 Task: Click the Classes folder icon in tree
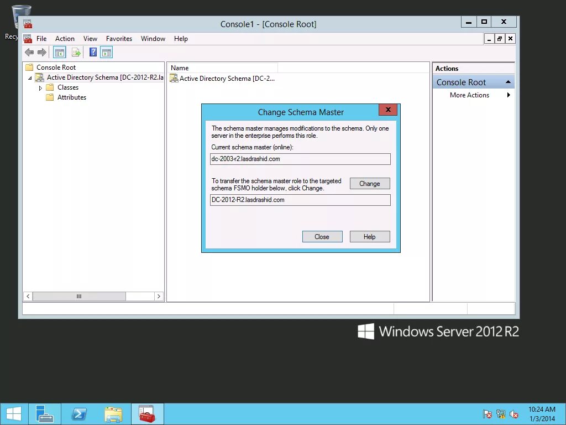coord(50,87)
